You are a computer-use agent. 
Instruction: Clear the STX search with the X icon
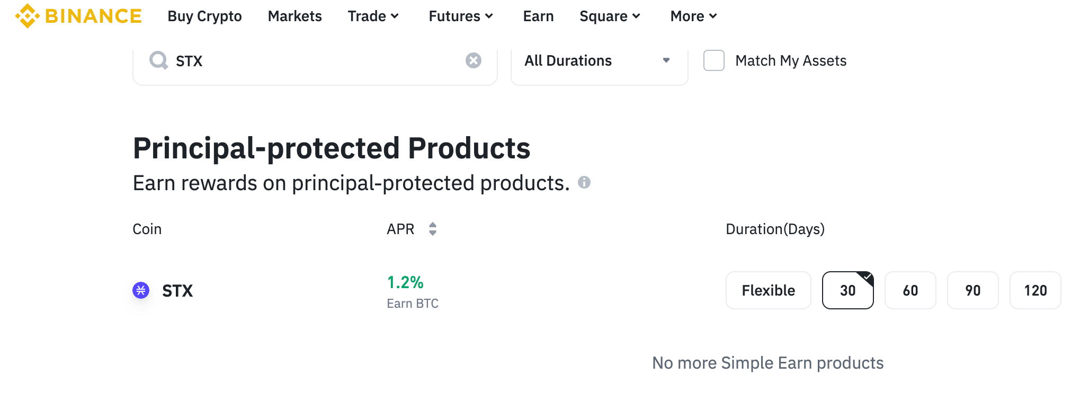point(473,60)
